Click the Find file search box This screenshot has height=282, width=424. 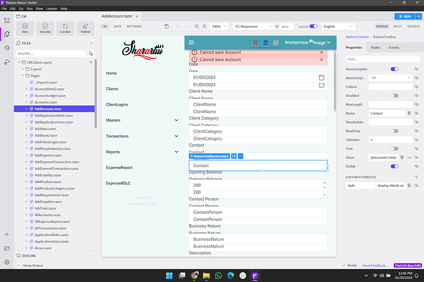click(51, 53)
